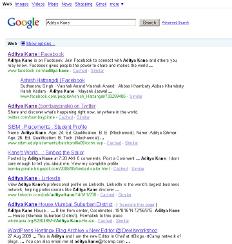This screenshot has height=244, width=232.
Task: Open Similar link for Ashish Hattangdi result
Action: [136, 97]
